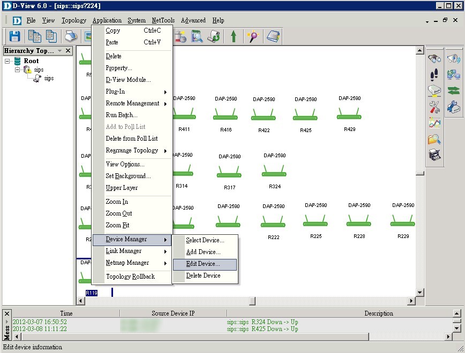Viewport: 465px width, 353px height.
Task: Choose Delete Device from the submenu
Action: pyautogui.click(x=205, y=275)
